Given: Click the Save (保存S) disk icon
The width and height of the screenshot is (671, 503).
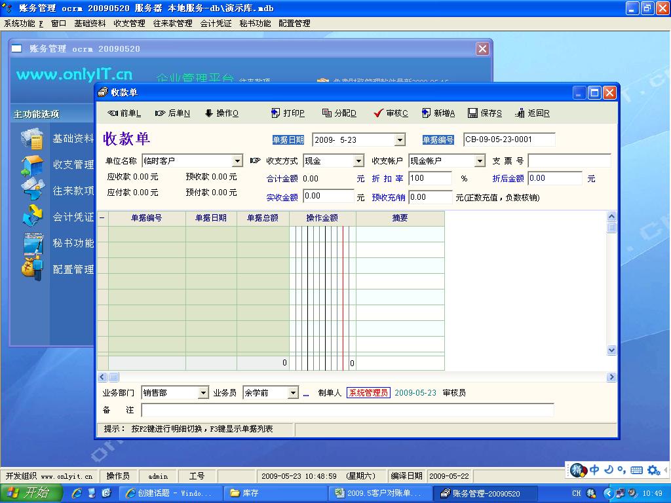Looking at the screenshot, I should 472,113.
